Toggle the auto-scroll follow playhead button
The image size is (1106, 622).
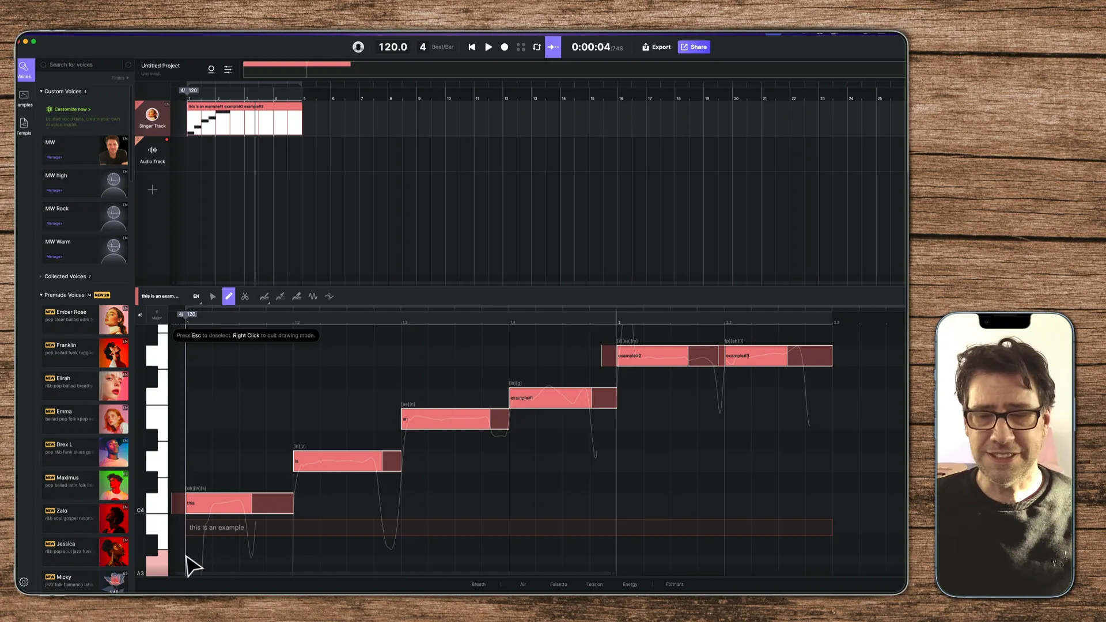tap(552, 47)
